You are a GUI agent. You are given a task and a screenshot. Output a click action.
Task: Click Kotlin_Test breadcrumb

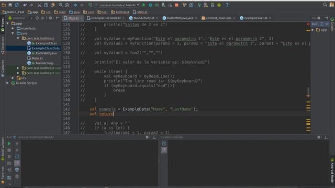click(x=14, y=12)
